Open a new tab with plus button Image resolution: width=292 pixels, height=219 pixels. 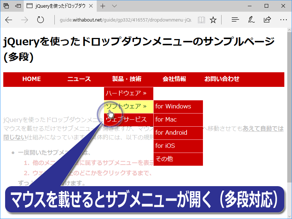103,6
